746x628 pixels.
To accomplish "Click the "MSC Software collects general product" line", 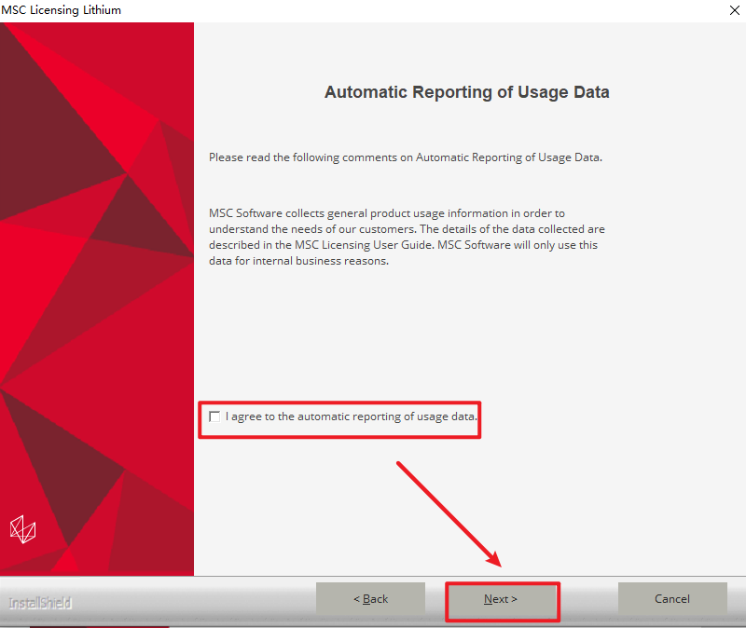I will [x=386, y=213].
